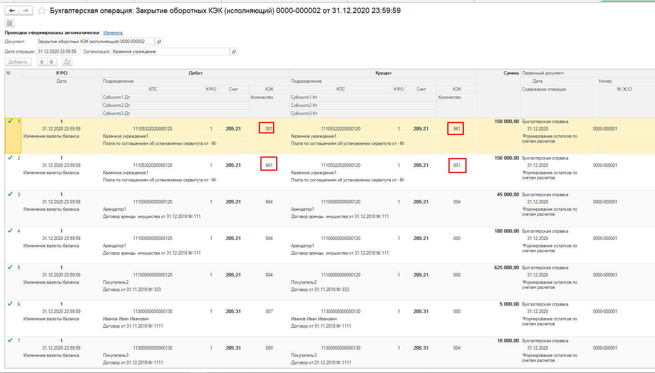Click debit КПС 11300000000000130 in entry 7
655x373 pixels.
[153, 348]
